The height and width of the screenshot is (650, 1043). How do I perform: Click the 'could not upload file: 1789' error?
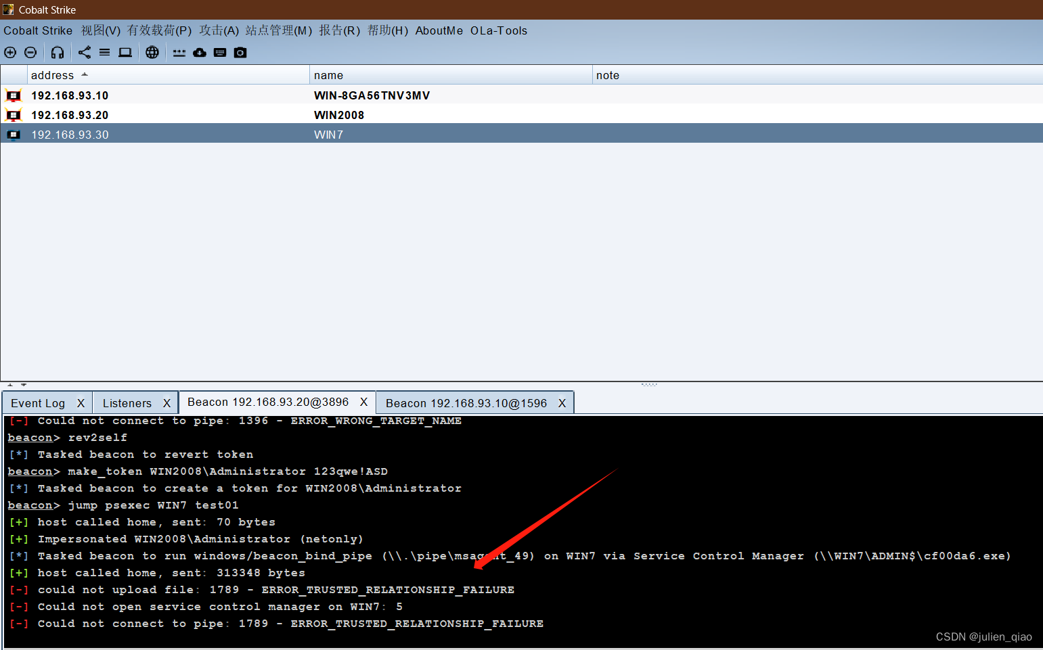pos(262,590)
